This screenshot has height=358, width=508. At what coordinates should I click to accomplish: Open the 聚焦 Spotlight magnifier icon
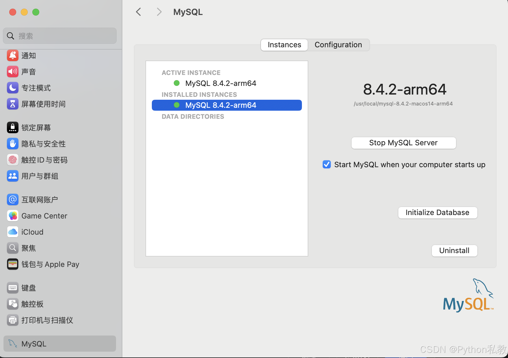13,248
